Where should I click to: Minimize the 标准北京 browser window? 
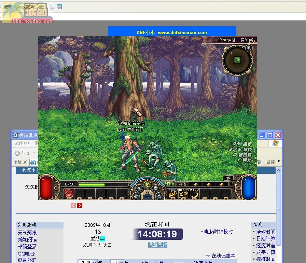pos(262,135)
